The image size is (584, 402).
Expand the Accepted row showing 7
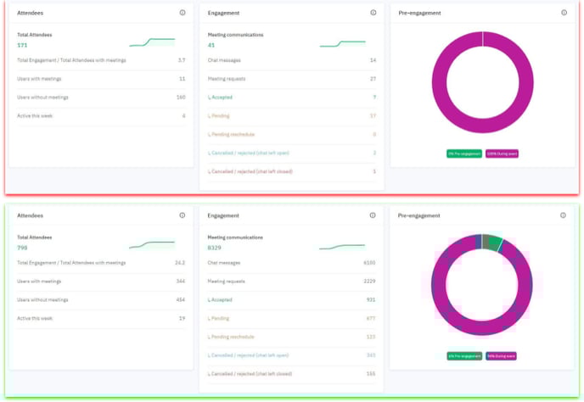292,98
